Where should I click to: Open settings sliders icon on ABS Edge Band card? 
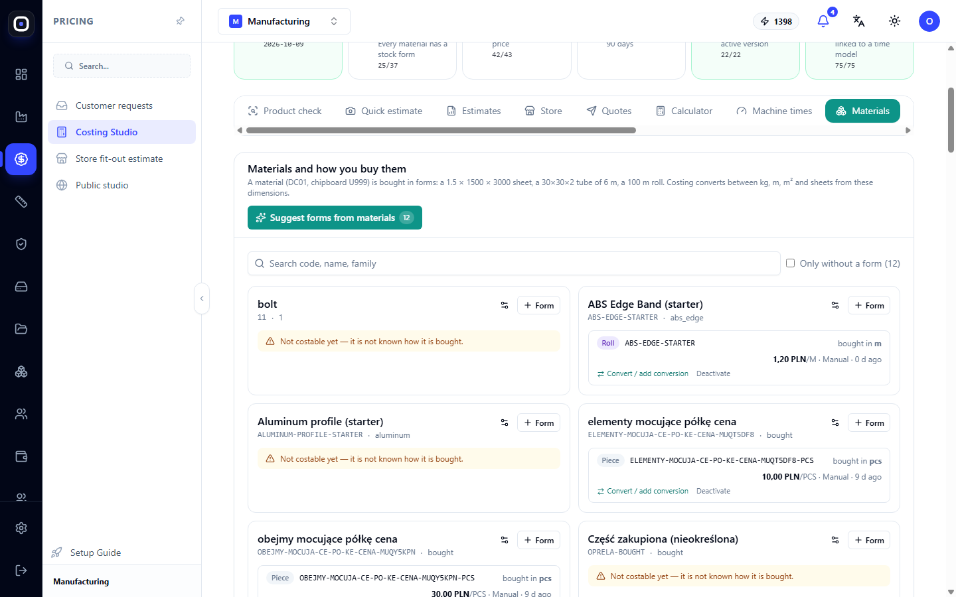tap(835, 305)
